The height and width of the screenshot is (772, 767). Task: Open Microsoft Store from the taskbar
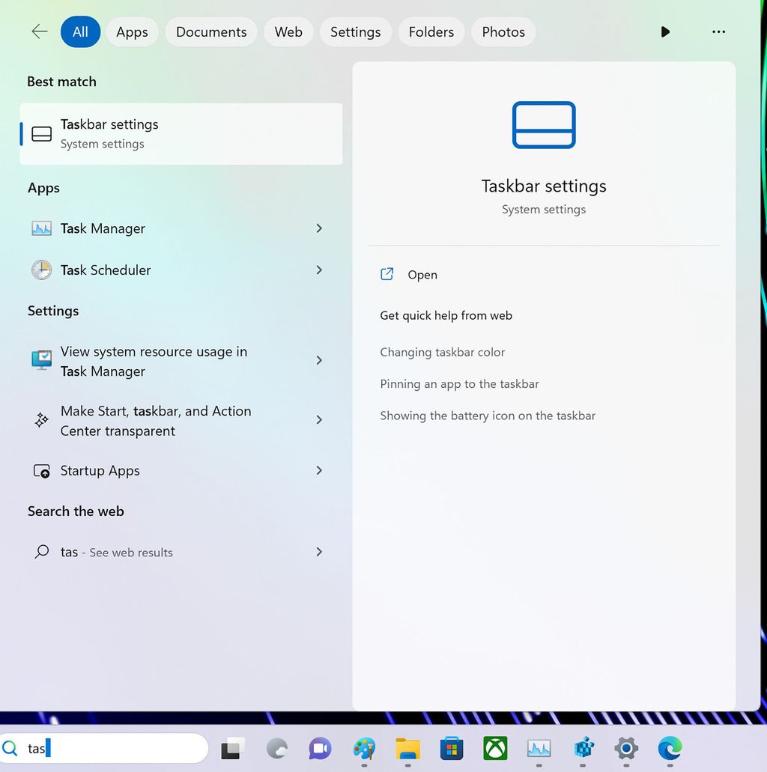coord(451,748)
